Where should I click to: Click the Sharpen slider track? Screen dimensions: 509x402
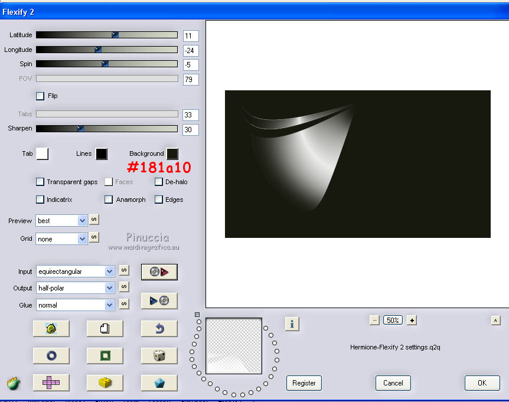tap(107, 129)
